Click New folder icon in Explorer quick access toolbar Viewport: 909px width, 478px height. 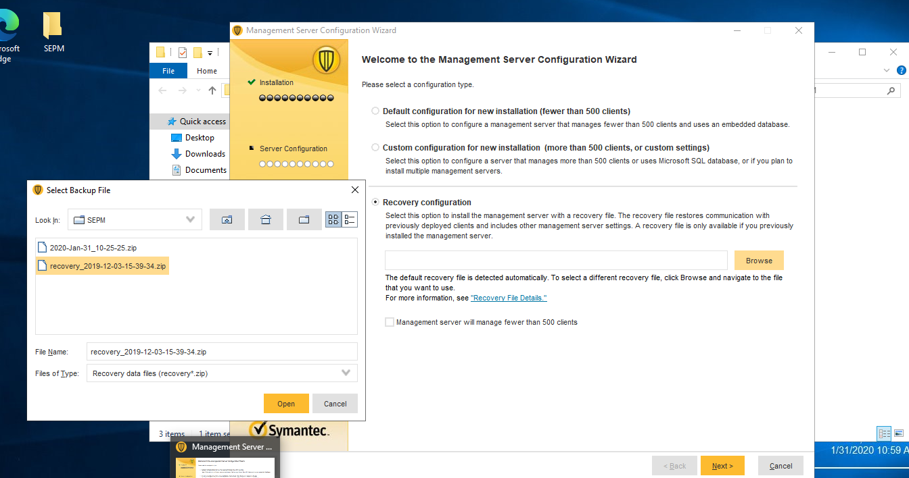click(198, 53)
